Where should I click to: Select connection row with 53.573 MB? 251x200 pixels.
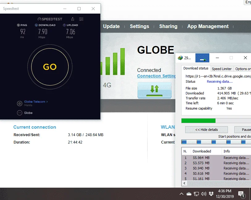[x=216, y=163]
